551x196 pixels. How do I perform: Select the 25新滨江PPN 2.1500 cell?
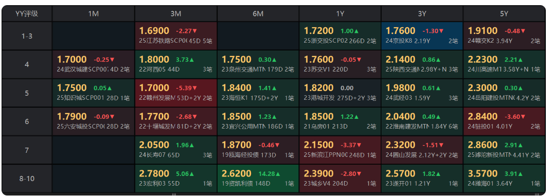tap(340, 150)
